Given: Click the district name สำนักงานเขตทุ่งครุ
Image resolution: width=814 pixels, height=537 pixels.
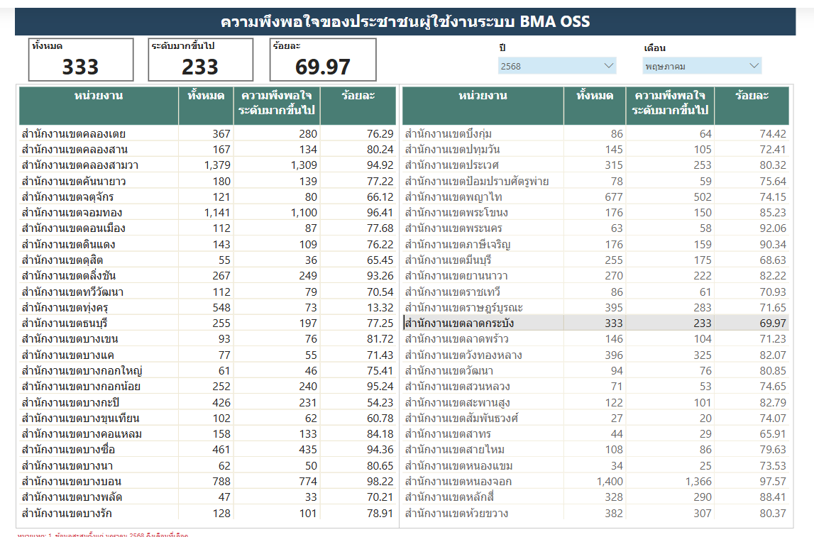Looking at the screenshot, I should pos(65,308).
